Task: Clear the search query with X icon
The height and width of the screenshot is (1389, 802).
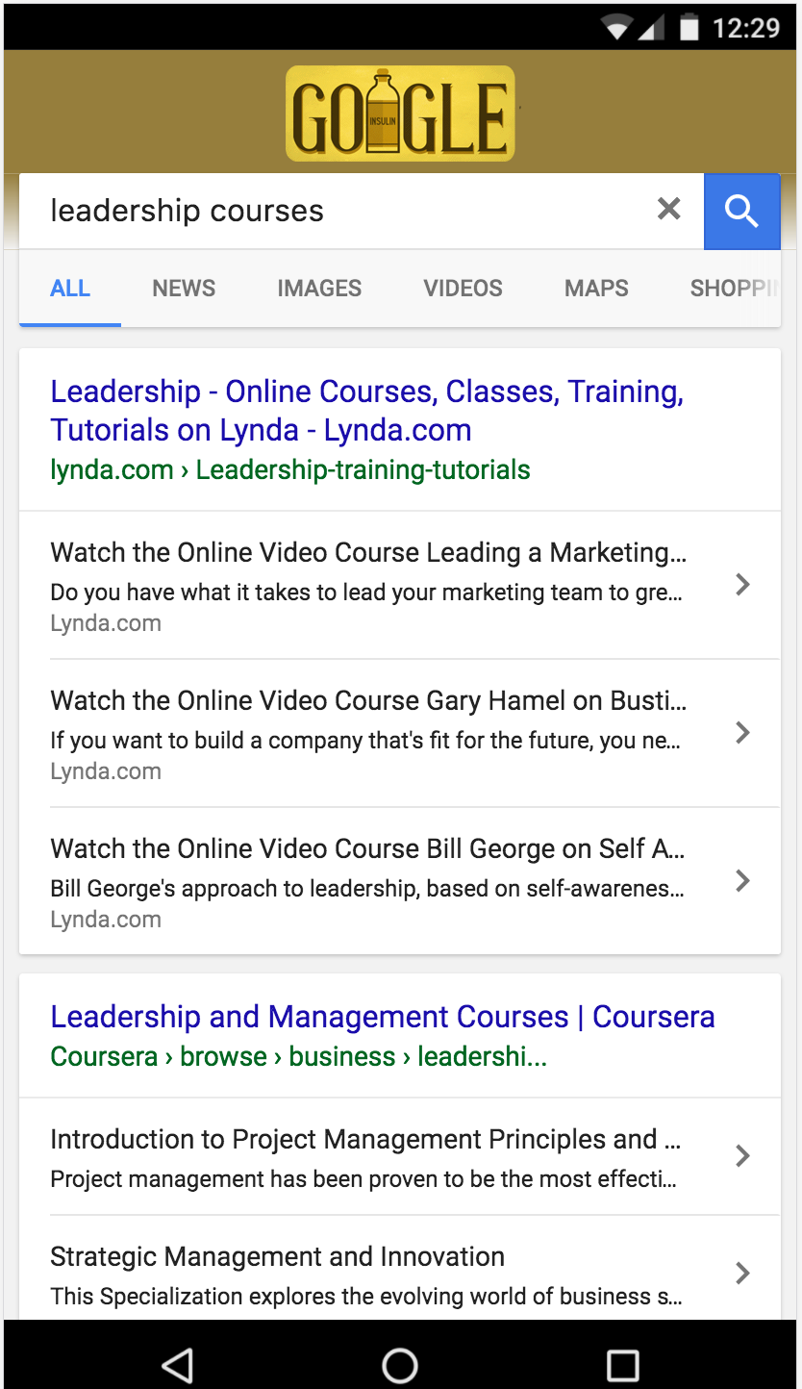Action: point(668,210)
